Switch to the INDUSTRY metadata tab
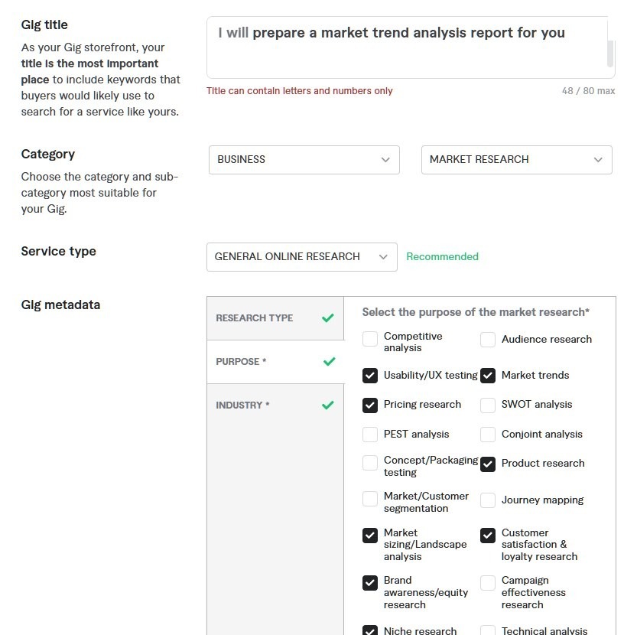The image size is (637, 635). click(275, 405)
